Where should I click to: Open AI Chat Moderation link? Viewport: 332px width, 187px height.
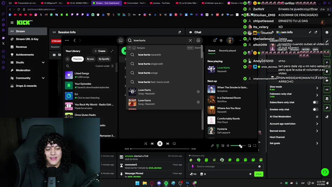pos(294,117)
